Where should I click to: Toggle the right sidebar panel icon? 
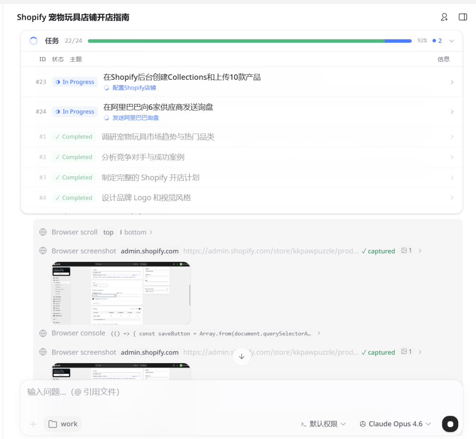[x=463, y=17]
